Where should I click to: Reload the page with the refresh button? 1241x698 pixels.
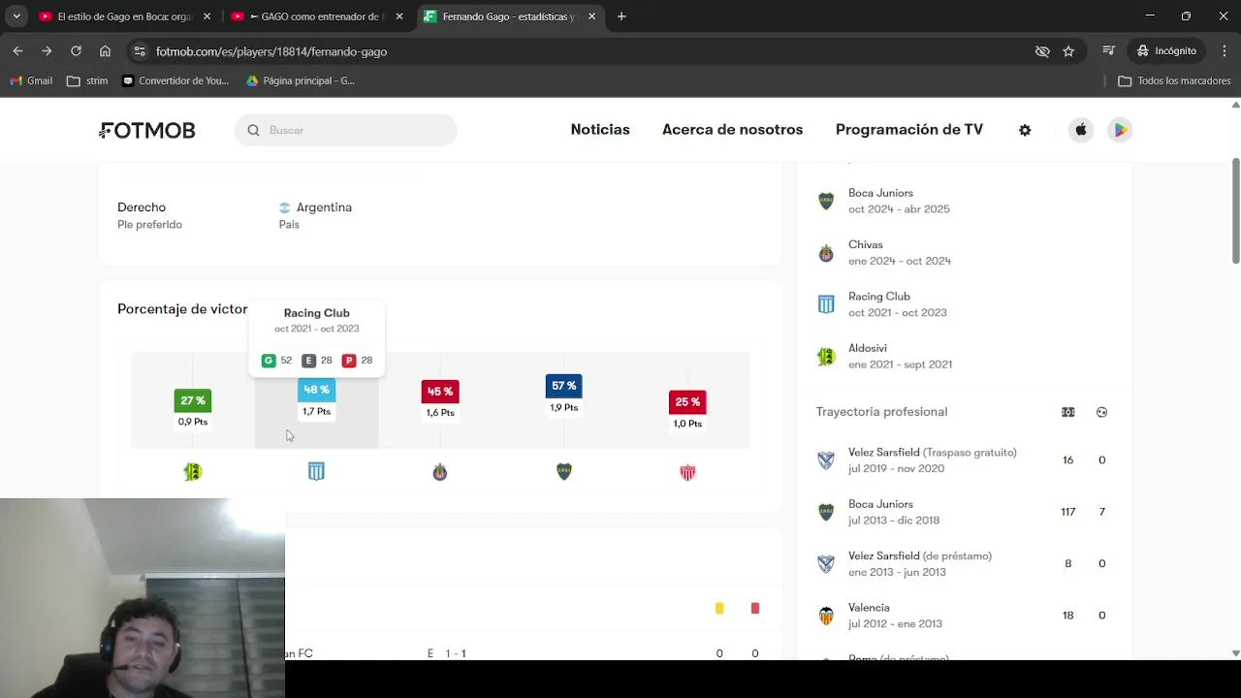76,51
